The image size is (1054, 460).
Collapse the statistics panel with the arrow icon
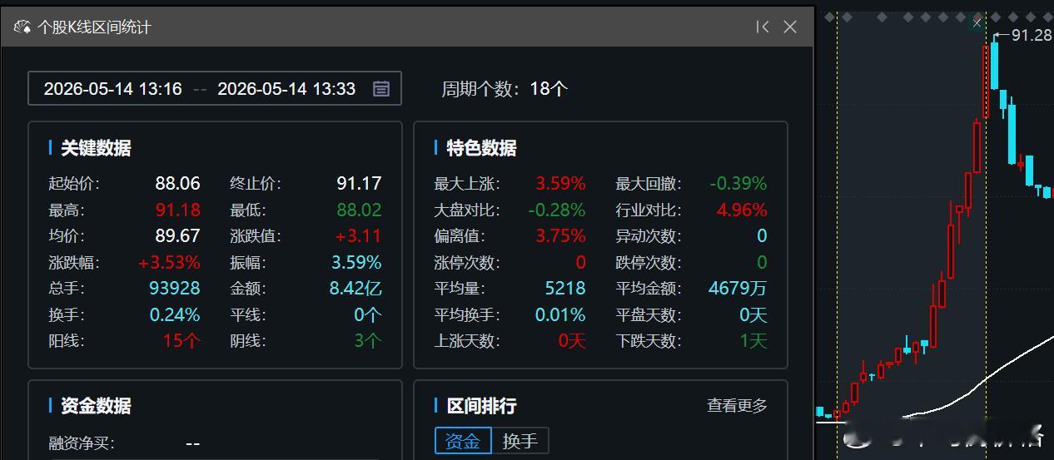[x=762, y=27]
